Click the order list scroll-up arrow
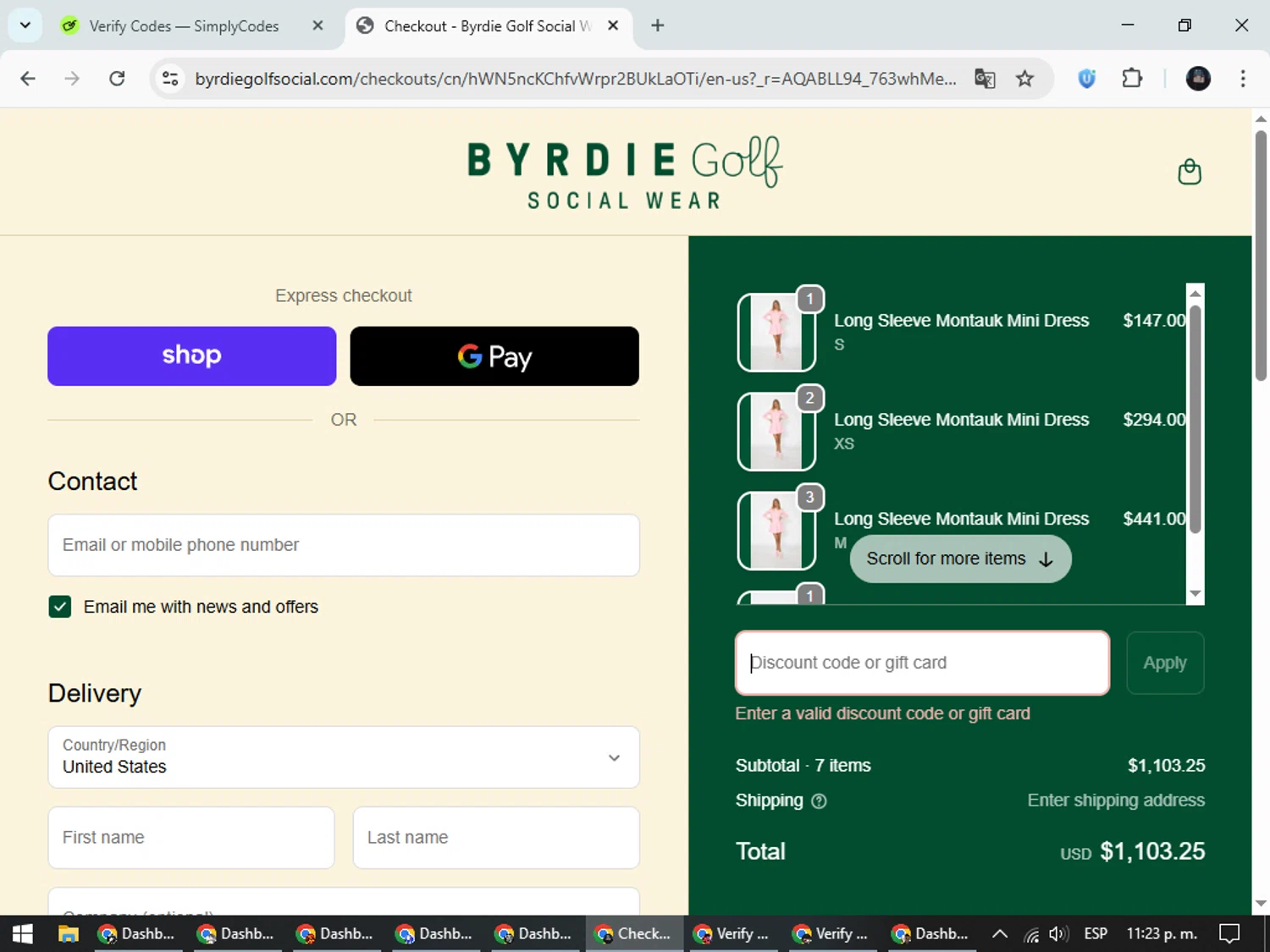 coord(1195,293)
